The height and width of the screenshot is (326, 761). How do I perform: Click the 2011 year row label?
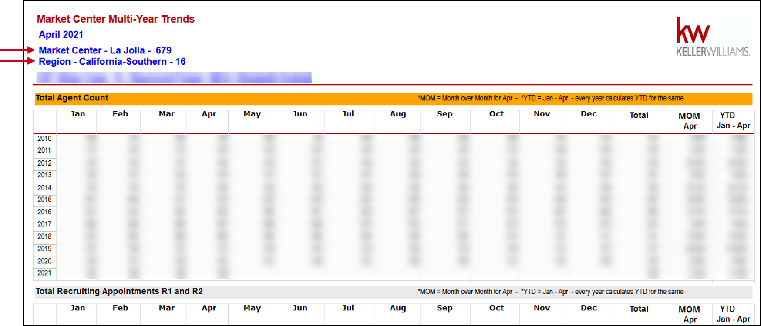click(44, 150)
